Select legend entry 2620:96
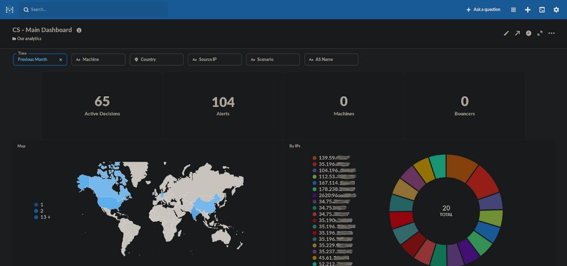This screenshot has width=567, height=266. [334, 196]
